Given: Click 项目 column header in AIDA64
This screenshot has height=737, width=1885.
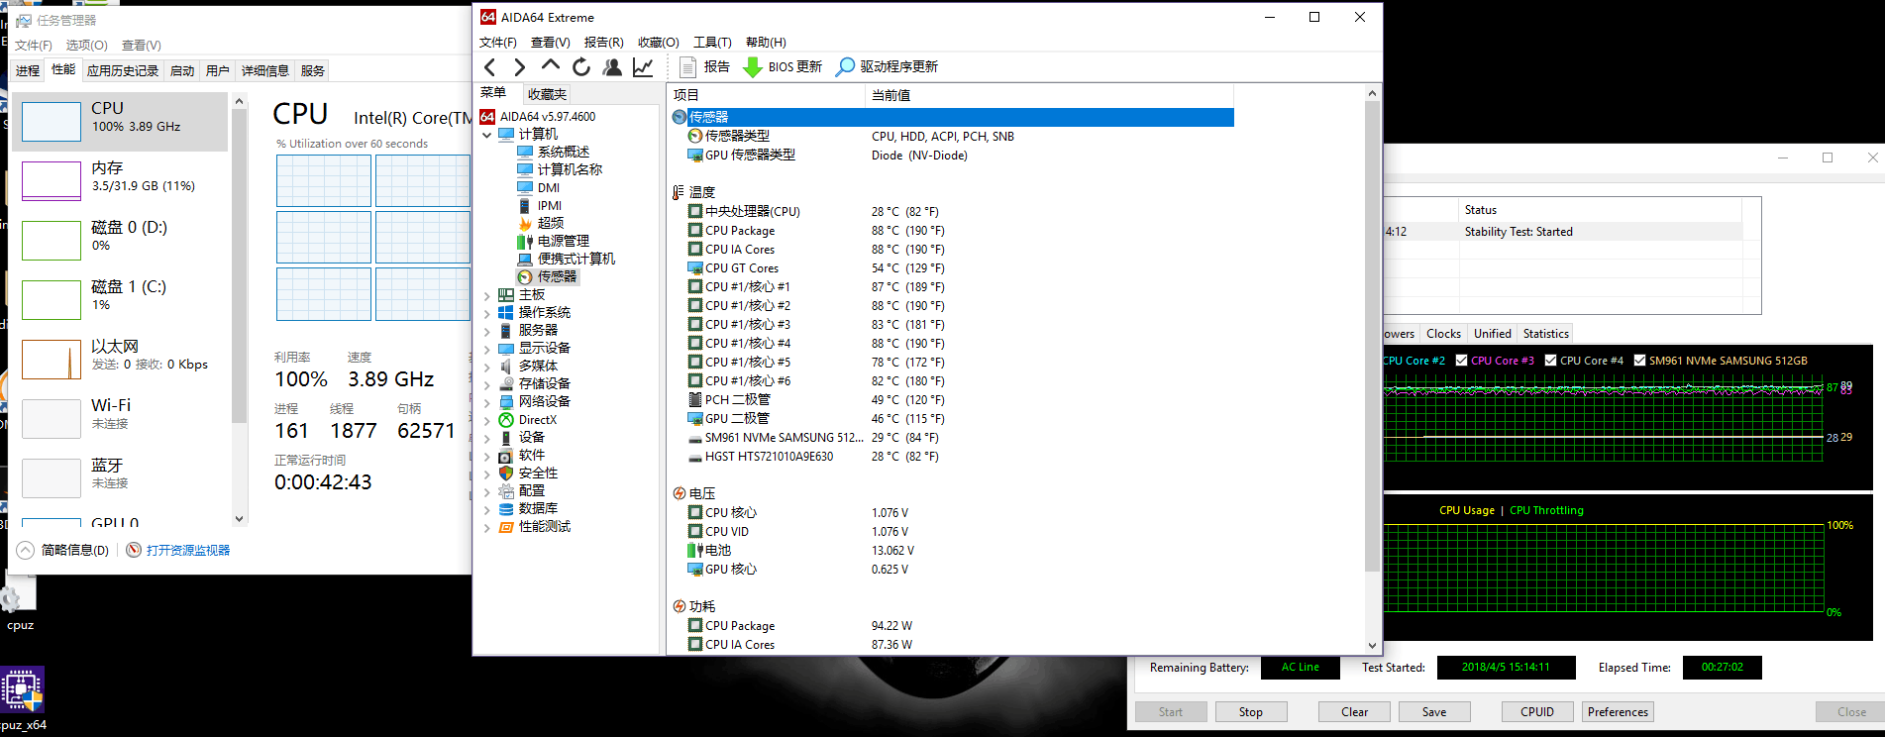Looking at the screenshot, I should click(767, 95).
